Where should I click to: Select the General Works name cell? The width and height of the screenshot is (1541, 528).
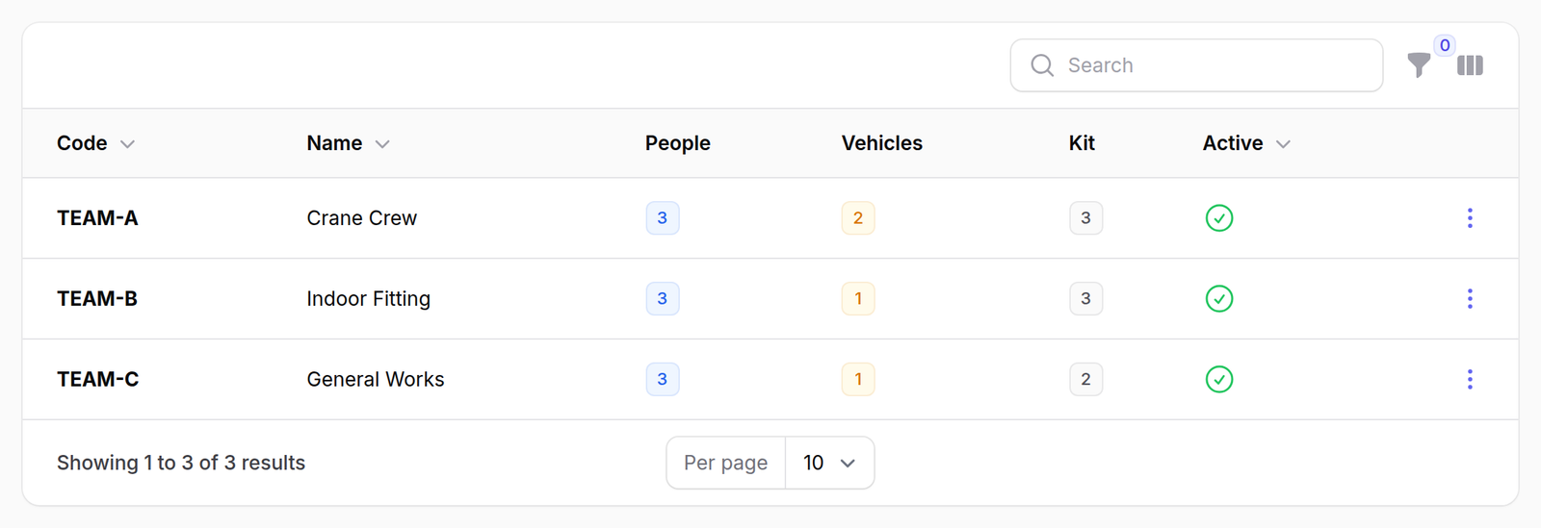click(x=376, y=380)
